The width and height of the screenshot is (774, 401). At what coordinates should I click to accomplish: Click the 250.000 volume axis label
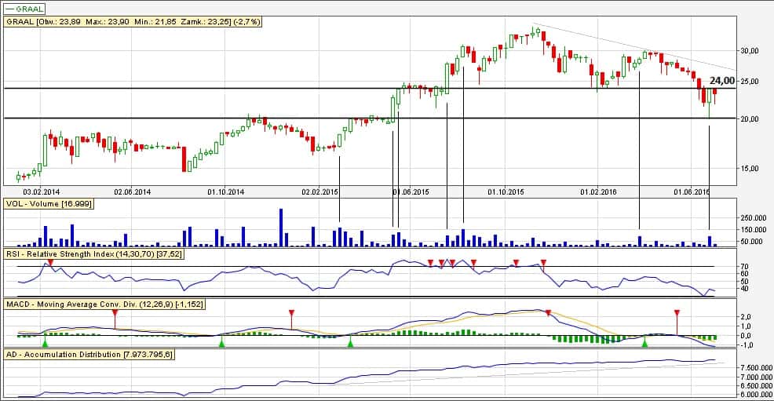click(754, 217)
